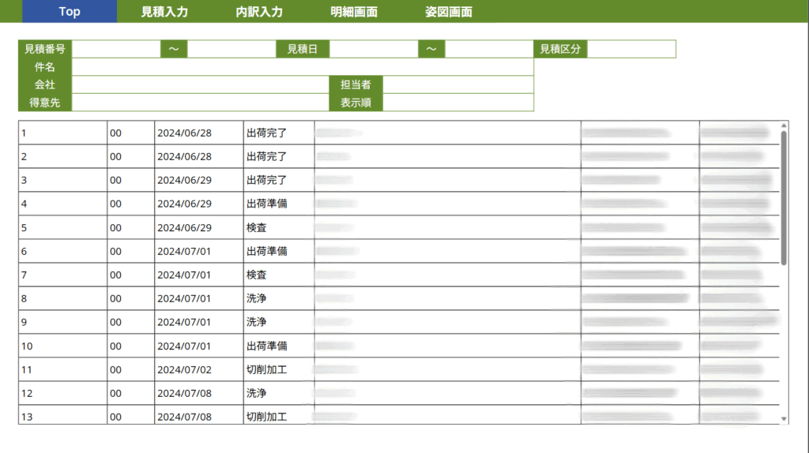Open the 見積入力 tab
The height and width of the screenshot is (453, 809).
pyautogui.click(x=164, y=12)
